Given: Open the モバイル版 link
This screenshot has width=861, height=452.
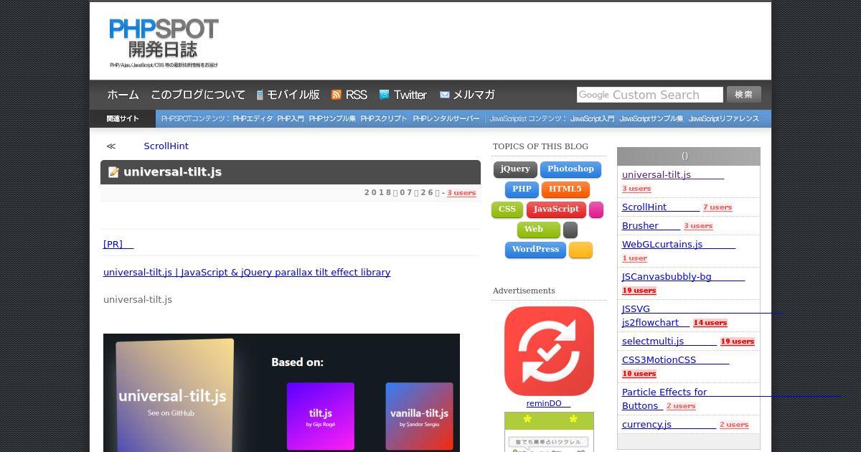Looking at the screenshot, I should (x=293, y=95).
